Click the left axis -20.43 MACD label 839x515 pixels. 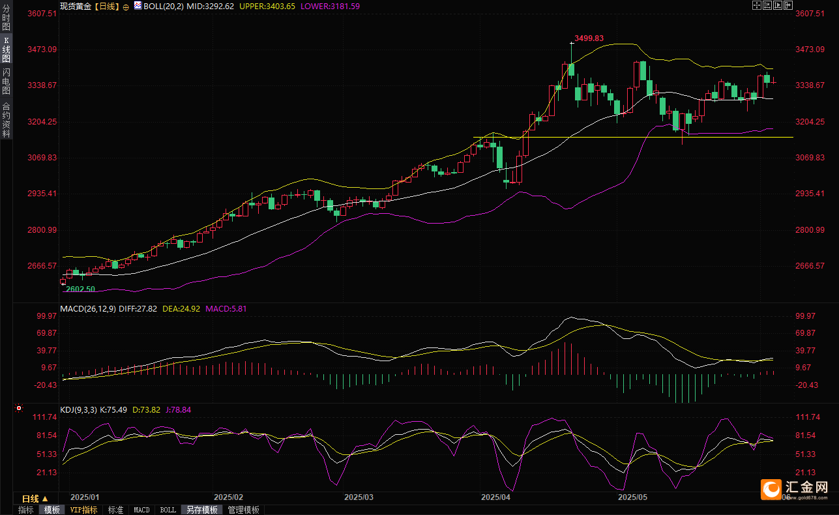point(45,385)
